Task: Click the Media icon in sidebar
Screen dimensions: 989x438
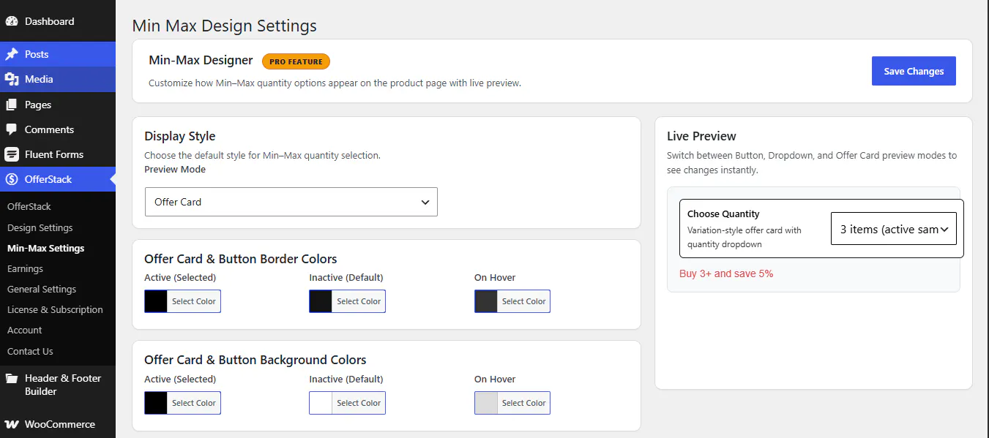Action: coord(12,79)
